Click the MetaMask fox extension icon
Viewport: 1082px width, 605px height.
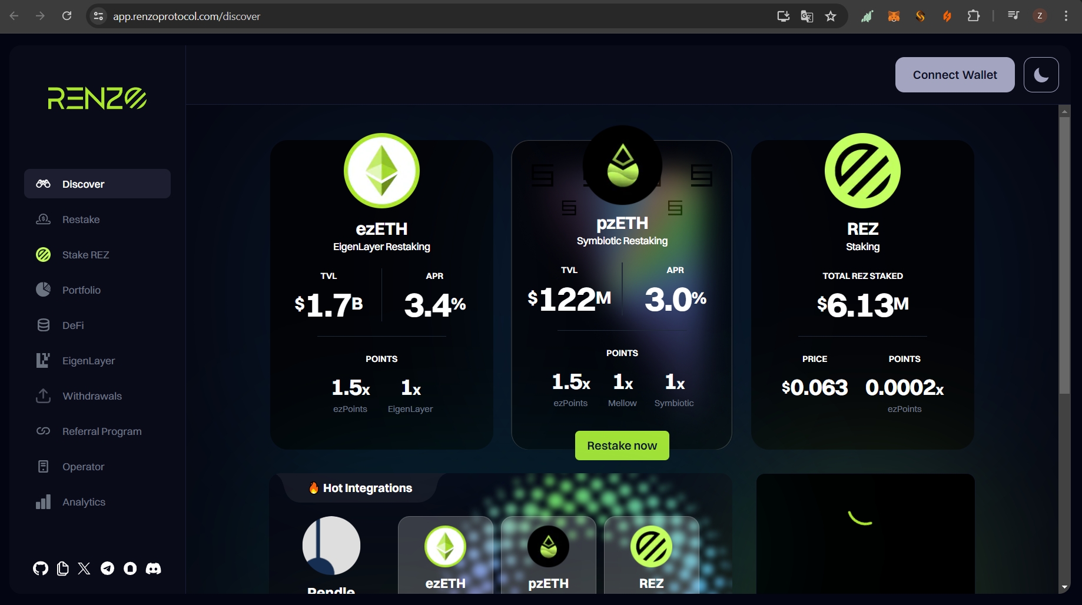pos(894,16)
